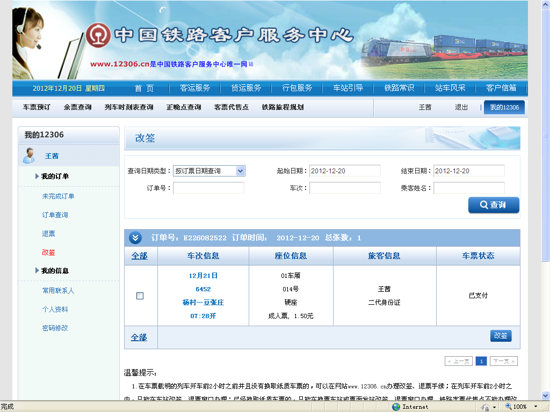Click the 我的12306 button
The width and height of the screenshot is (550, 412).
[504, 107]
